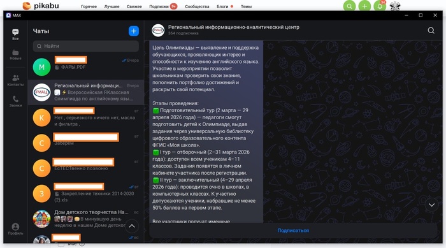Viewport: 446px width, 248px height.
Task: Click the Найти search field
Action: (x=86, y=46)
